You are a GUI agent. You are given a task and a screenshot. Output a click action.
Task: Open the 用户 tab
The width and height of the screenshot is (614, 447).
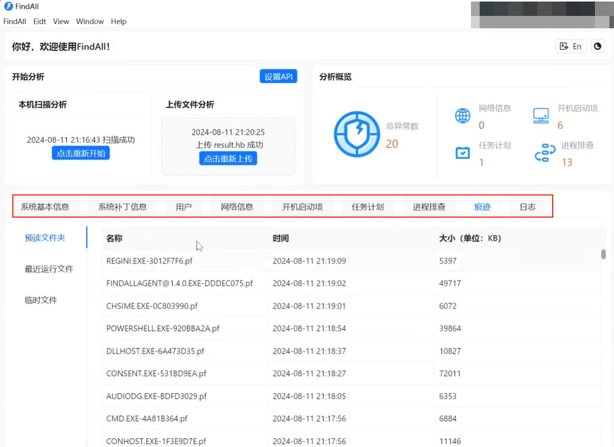pyautogui.click(x=184, y=207)
